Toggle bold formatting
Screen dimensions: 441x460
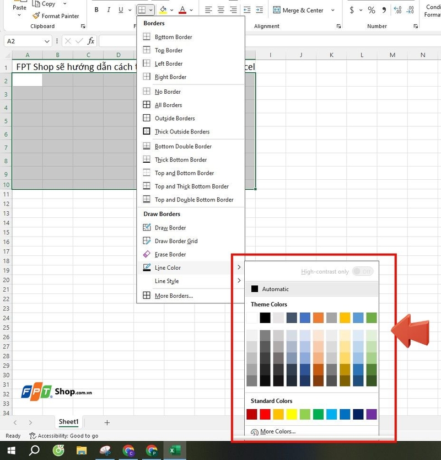click(x=96, y=10)
